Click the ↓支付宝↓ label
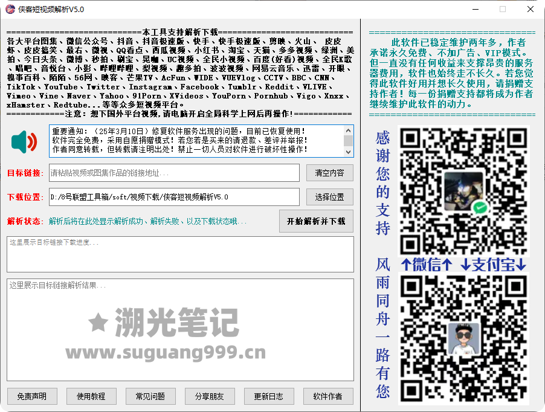The width and height of the screenshot is (545, 412). click(x=493, y=265)
